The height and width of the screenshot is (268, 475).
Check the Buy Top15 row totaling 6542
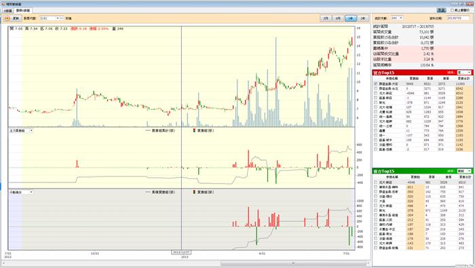pos(376,88)
